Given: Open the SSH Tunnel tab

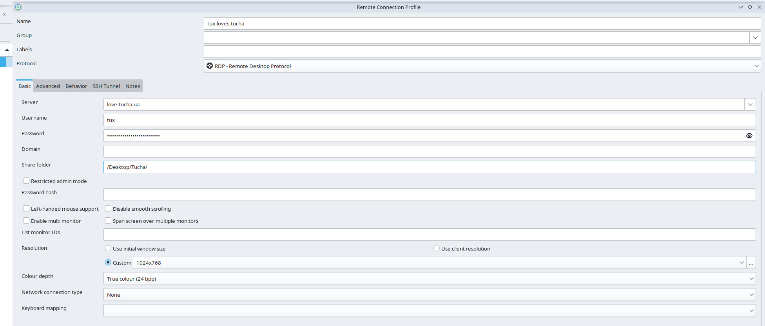Looking at the screenshot, I should pos(106,86).
